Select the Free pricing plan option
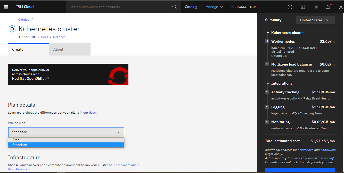344x173 pixels. coord(66,140)
